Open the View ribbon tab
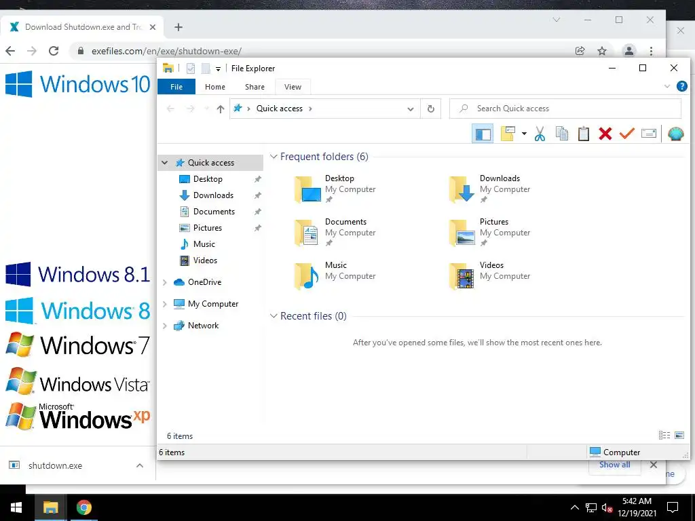The height and width of the screenshot is (521, 695). [293, 87]
